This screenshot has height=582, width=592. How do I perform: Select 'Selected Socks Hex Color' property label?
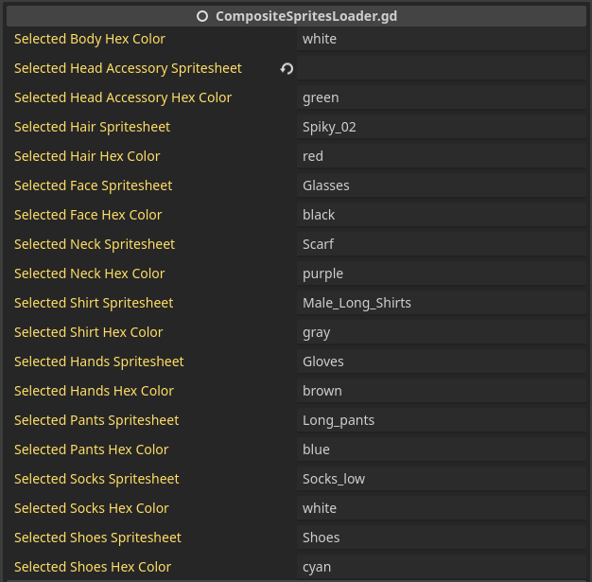pyautogui.click(x=92, y=508)
